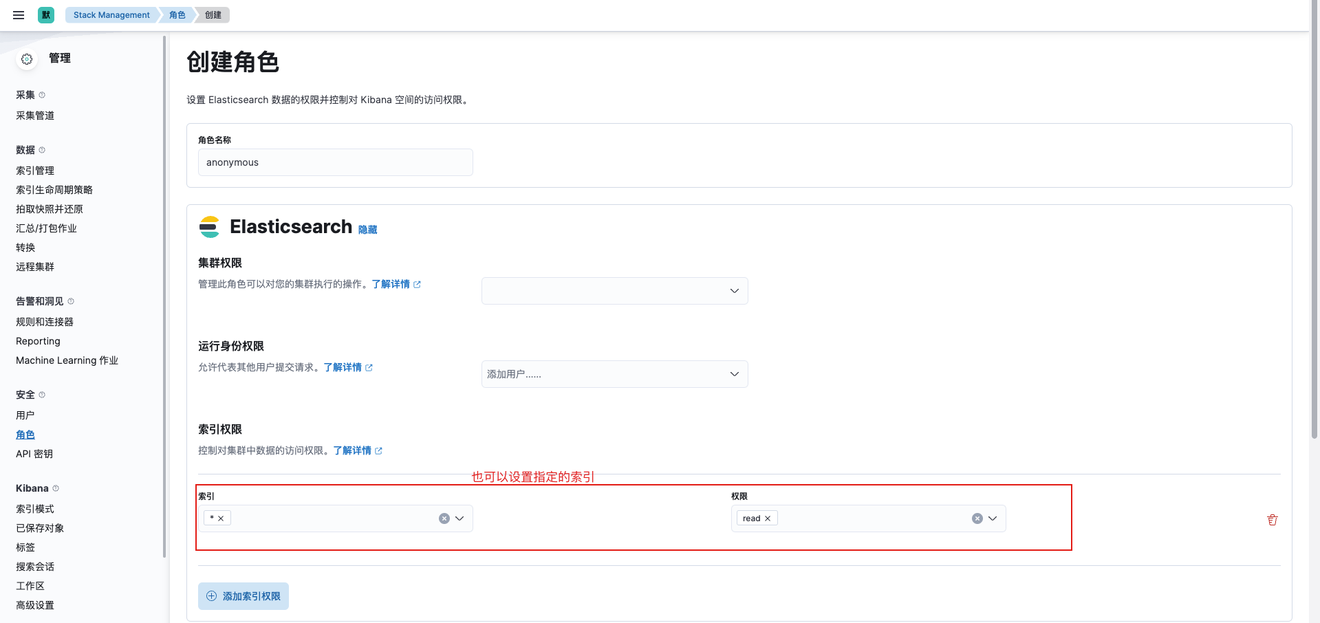Open 高级设置 in sidebar
The height and width of the screenshot is (623, 1320).
(x=35, y=605)
